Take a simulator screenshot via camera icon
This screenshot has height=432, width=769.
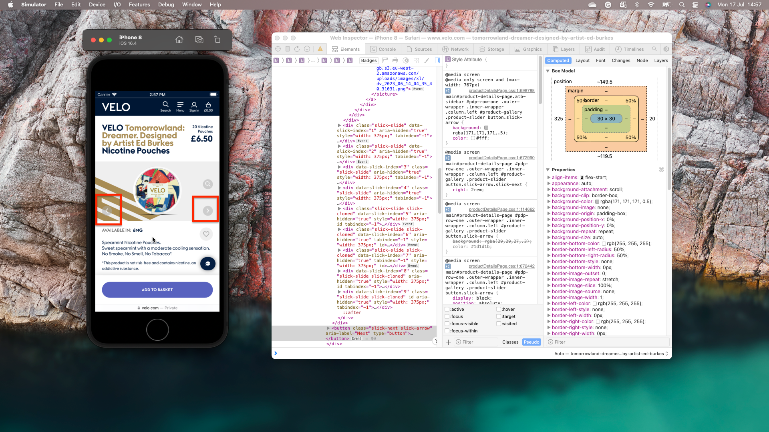(x=199, y=40)
